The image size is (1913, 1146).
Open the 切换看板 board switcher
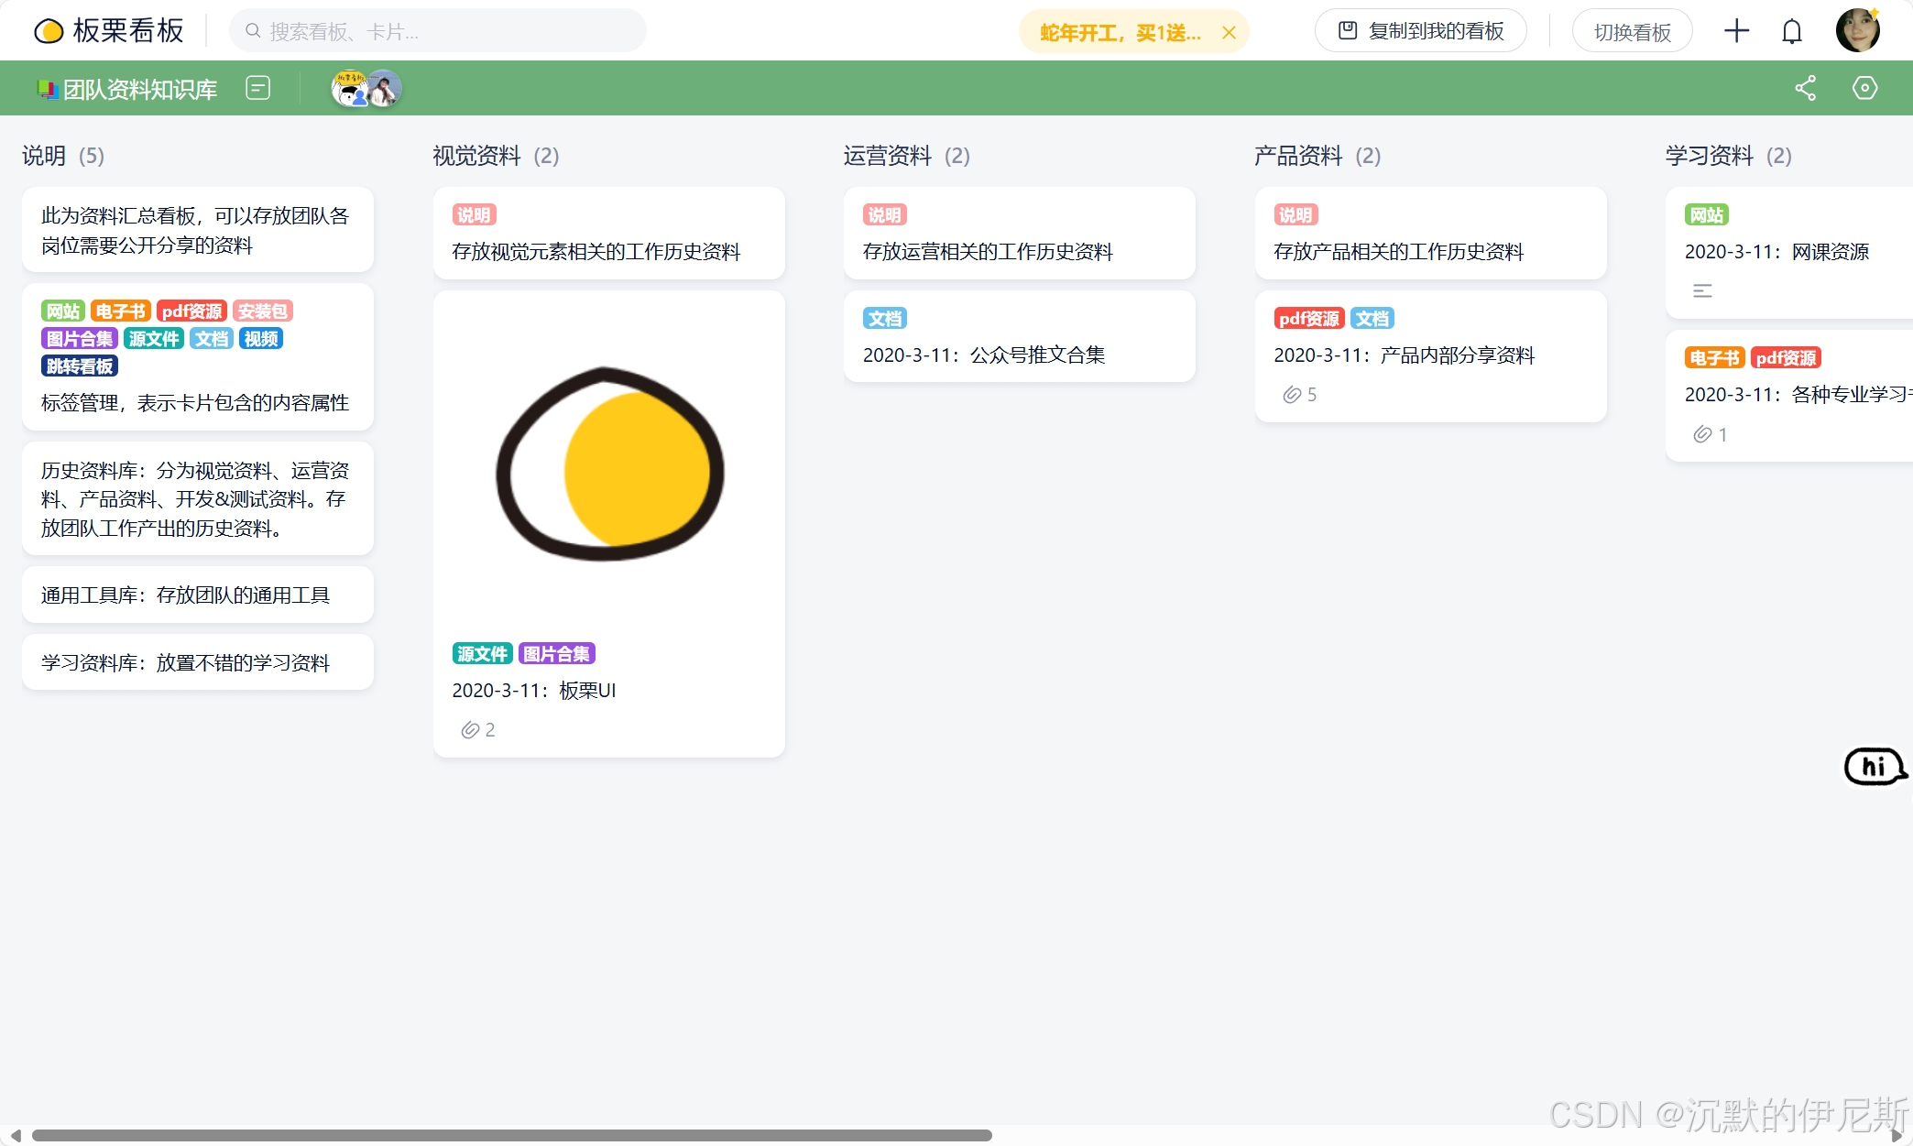tap(1632, 32)
